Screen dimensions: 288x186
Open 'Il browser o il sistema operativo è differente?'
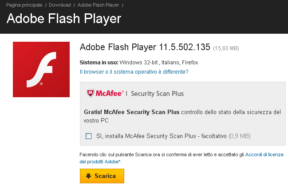(134, 71)
